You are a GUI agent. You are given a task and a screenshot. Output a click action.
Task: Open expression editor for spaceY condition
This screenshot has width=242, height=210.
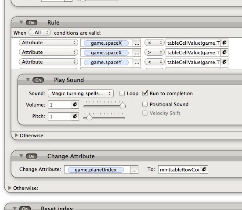pos(224,62)
